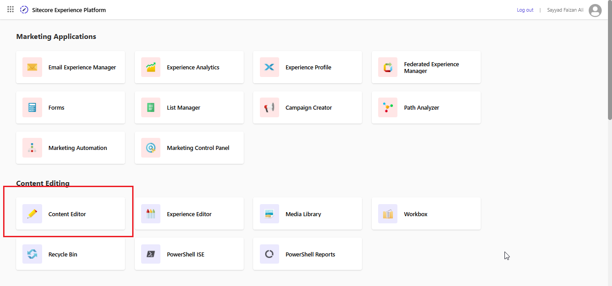Screen dimensions: 612x286
Task: Open PowerShell Reports
Action: pyautogui.click(x=310, y=254)
